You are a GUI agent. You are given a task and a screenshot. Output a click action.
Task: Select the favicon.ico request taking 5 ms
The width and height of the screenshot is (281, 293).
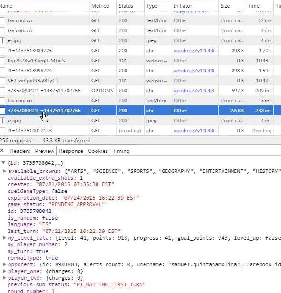tap(19, 101)
